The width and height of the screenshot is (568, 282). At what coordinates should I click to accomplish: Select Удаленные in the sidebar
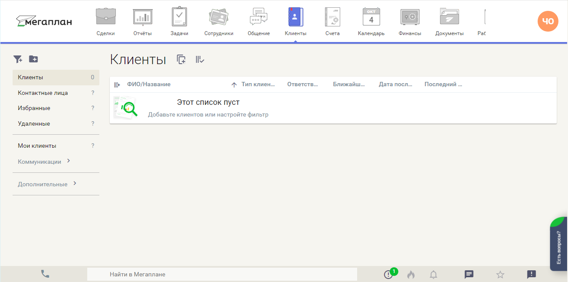click(x=34, y=123)
